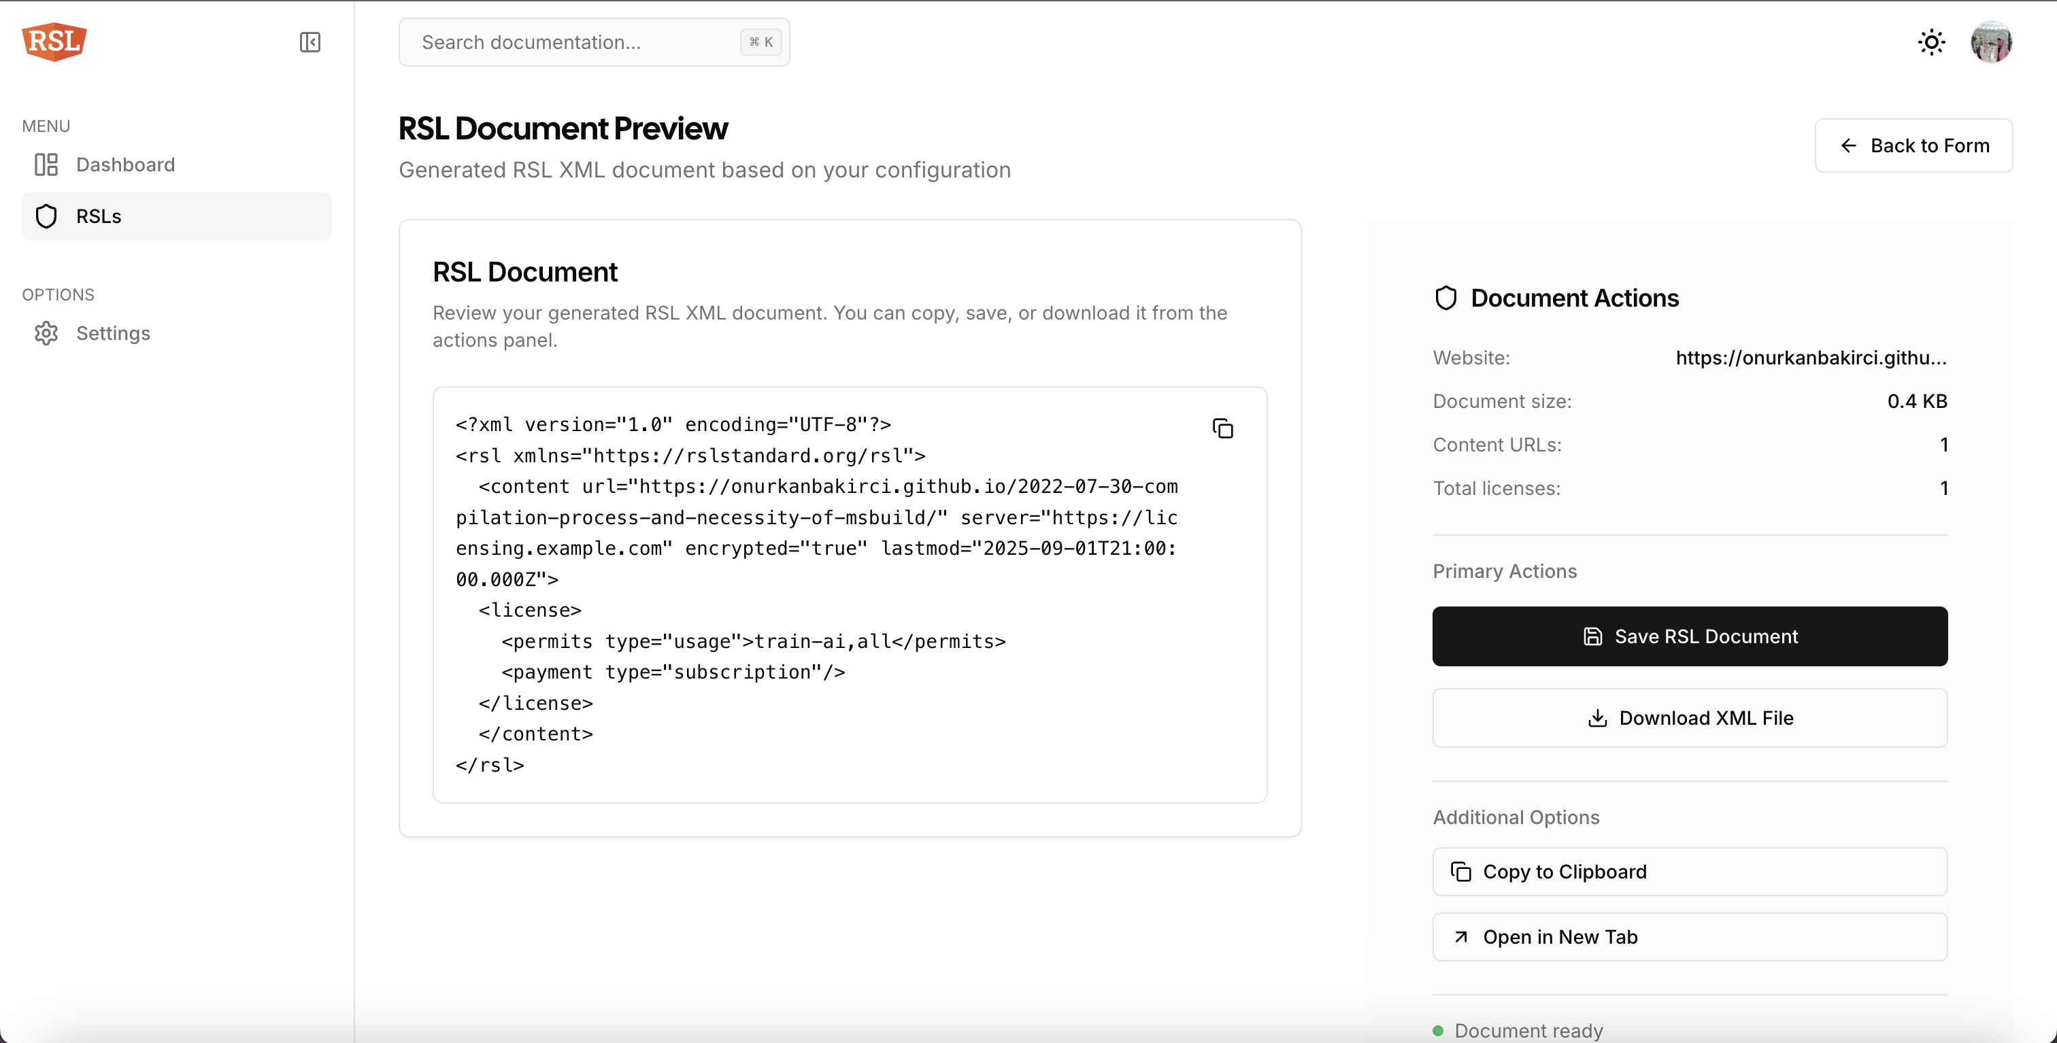
Task: Click Download XML File button
Action: [1690, 717]
